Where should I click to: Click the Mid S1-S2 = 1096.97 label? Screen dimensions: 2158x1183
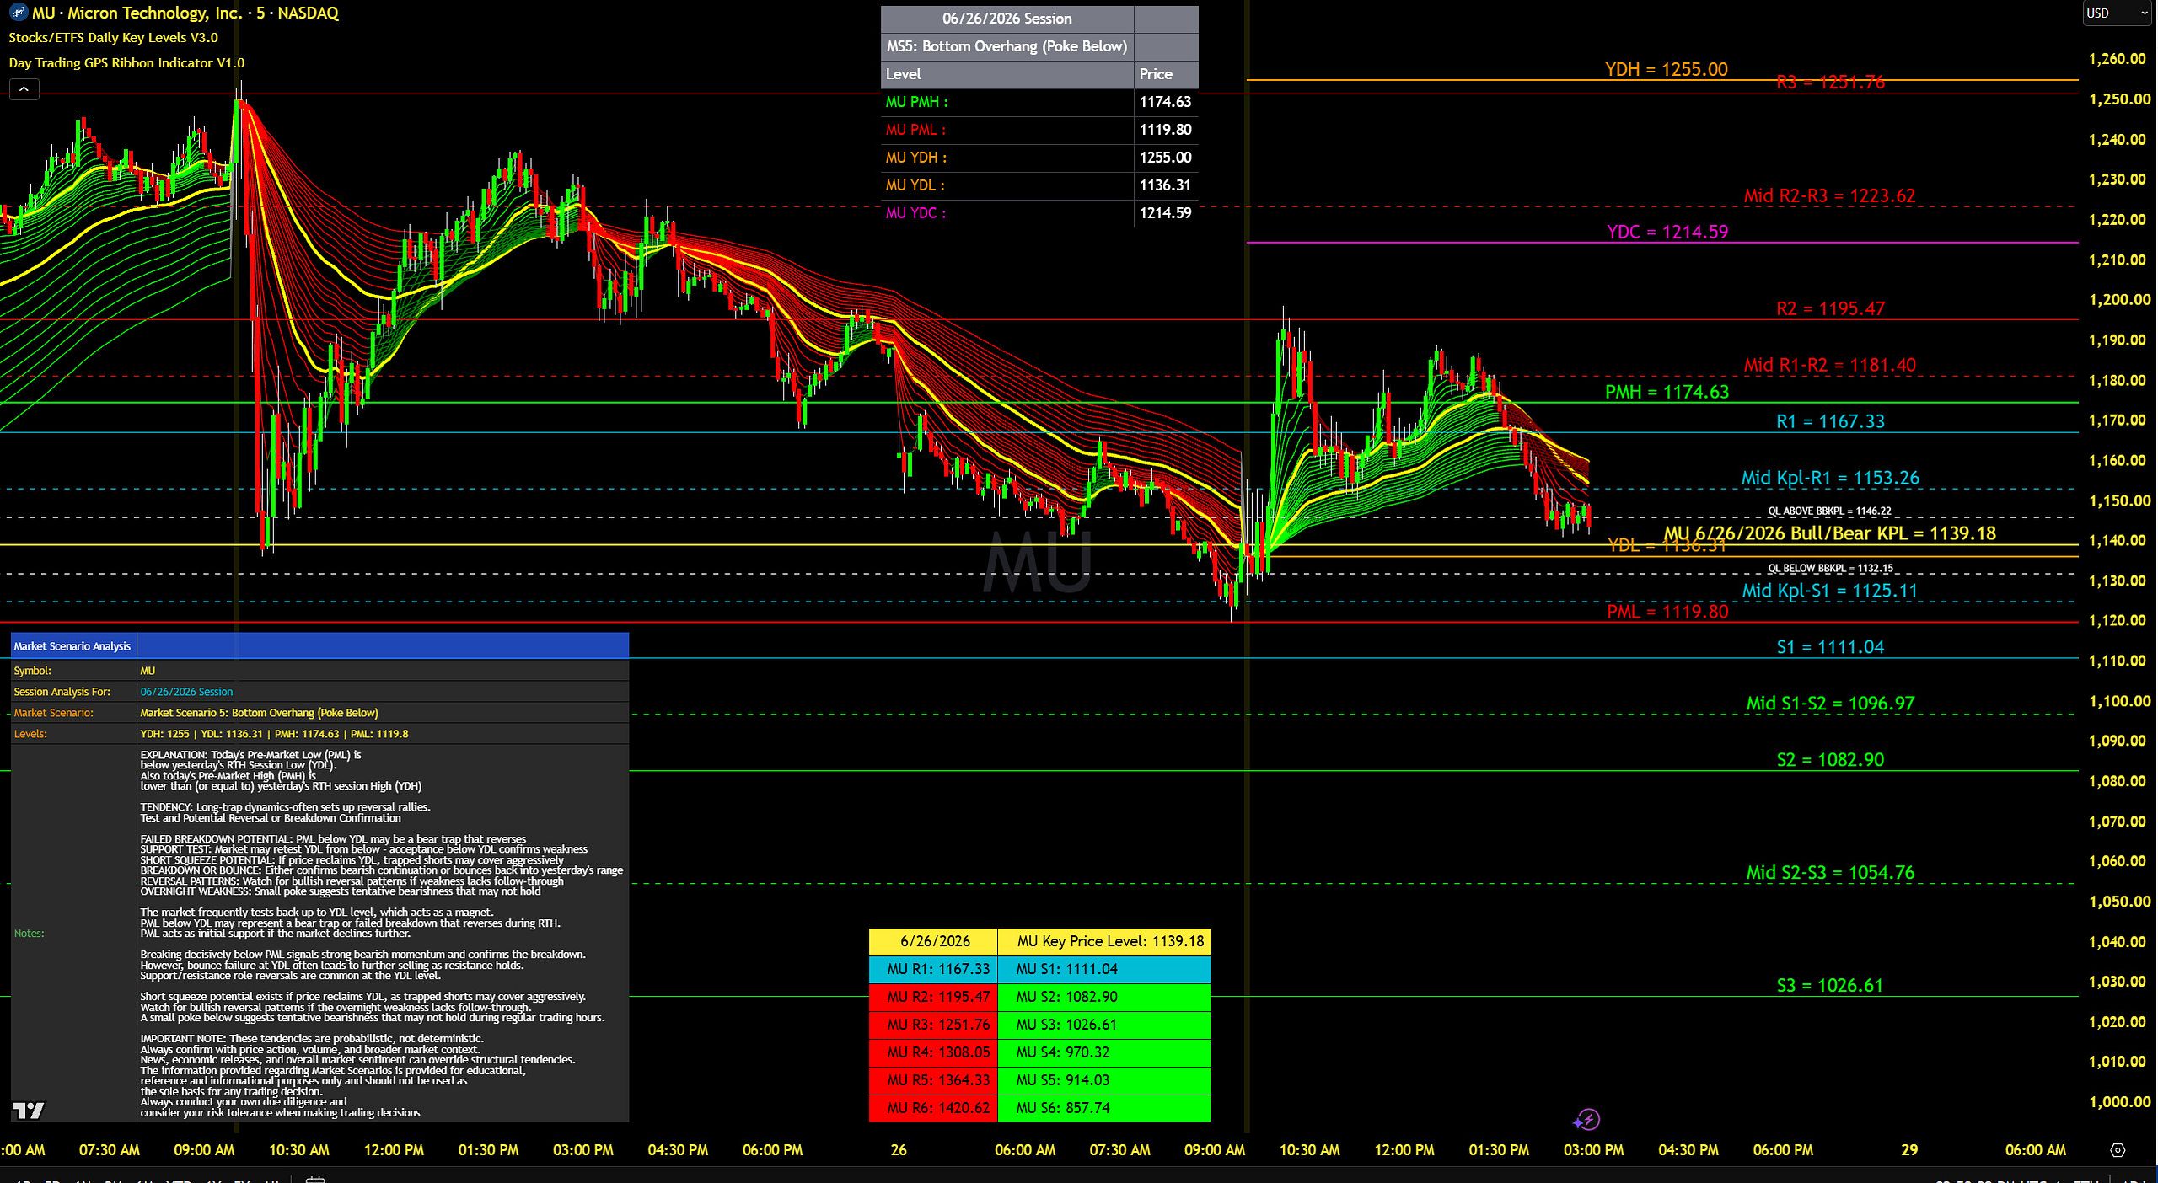click(1830, 704)
